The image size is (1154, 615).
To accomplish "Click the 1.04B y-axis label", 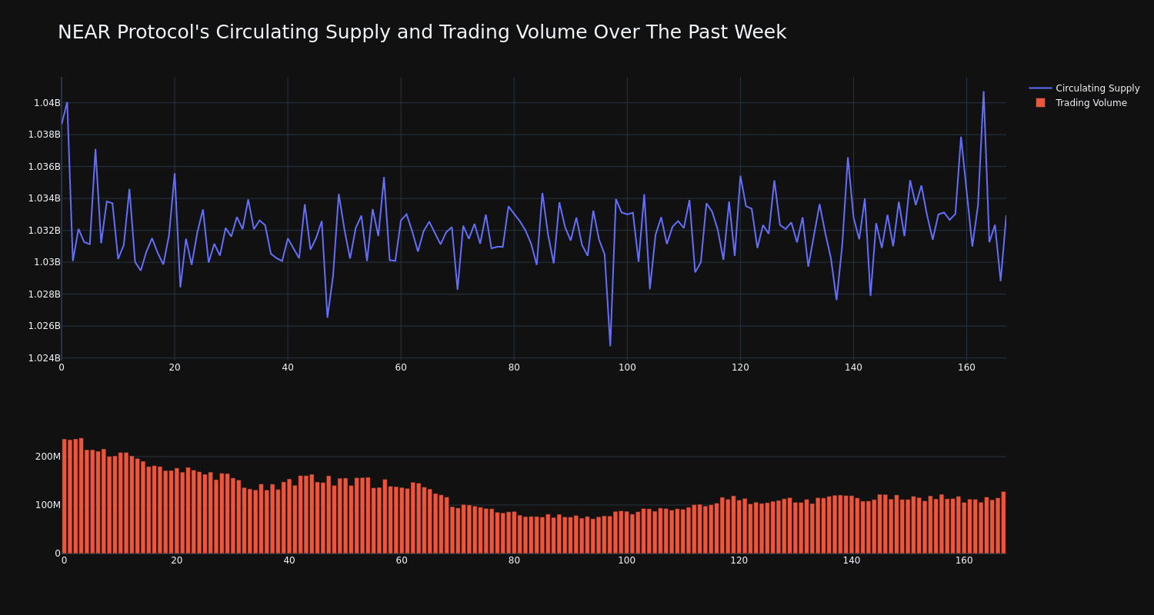I will pos(46,103).
